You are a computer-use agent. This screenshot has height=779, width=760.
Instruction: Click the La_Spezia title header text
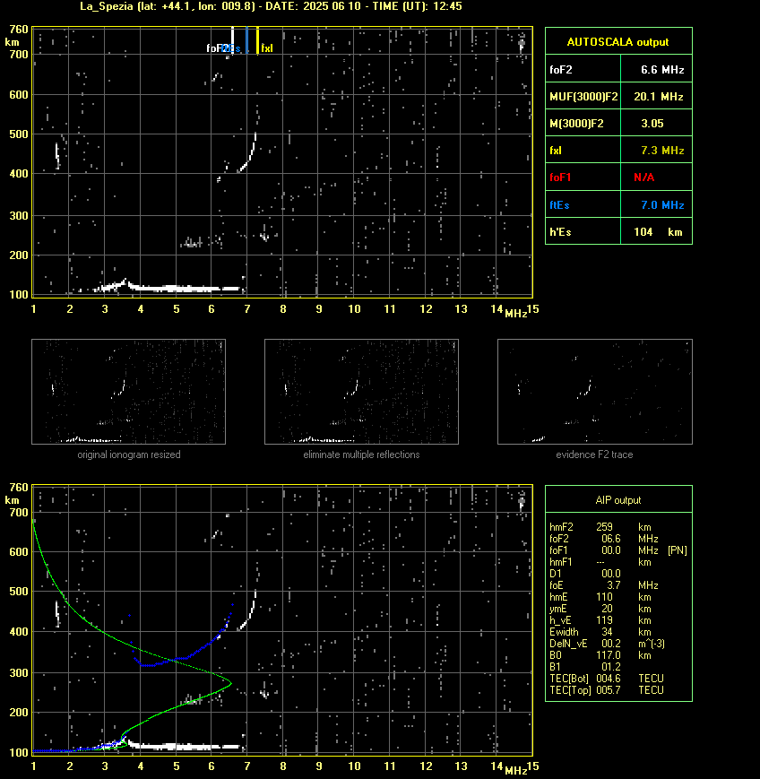pos(271,6)
